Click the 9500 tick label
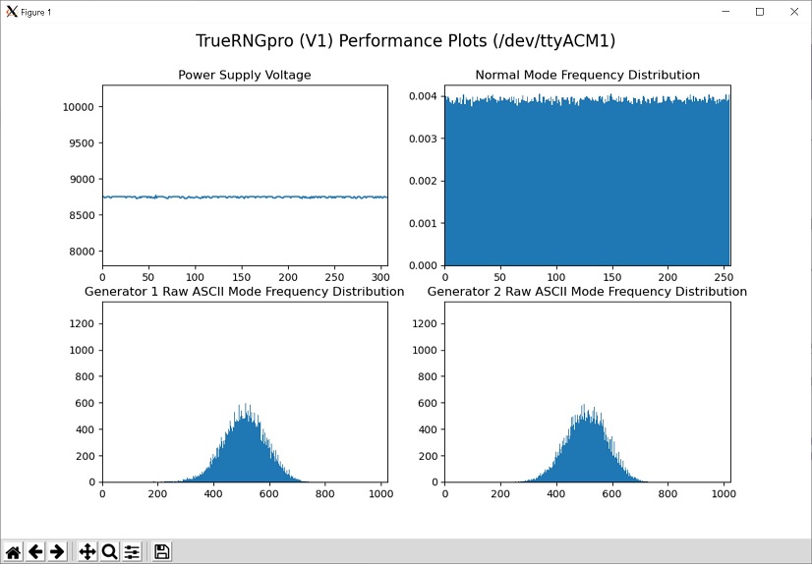 pos(82,143)
